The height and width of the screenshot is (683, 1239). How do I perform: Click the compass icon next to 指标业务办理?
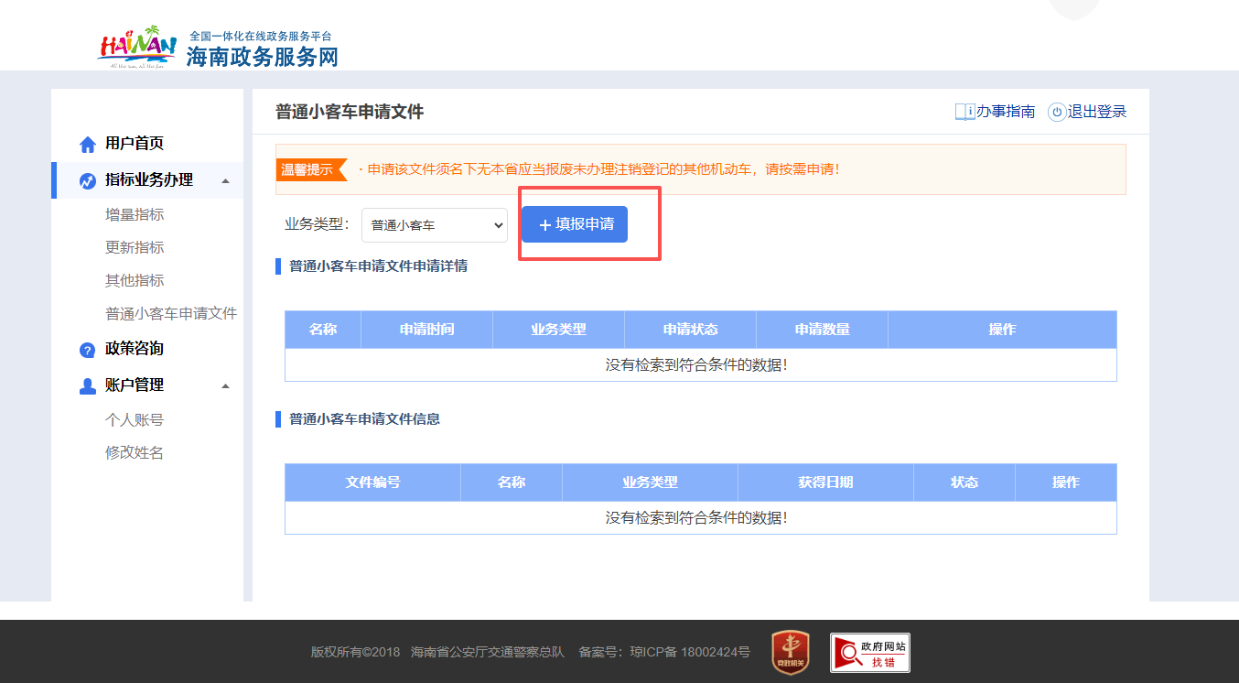[87, 179]
